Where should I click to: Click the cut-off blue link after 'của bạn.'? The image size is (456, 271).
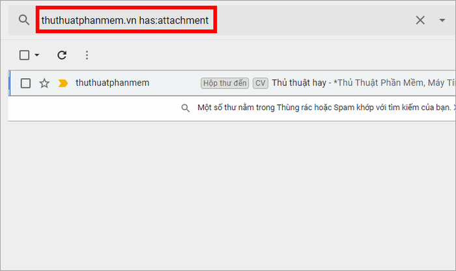click(x=454, y=107)
